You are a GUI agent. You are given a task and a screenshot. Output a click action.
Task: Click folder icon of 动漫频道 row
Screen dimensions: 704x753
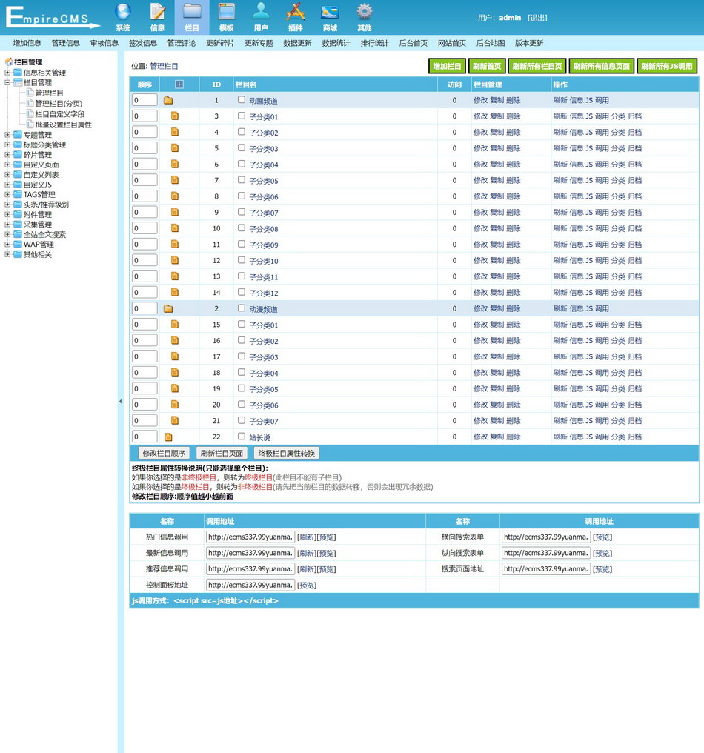point(168,309)
